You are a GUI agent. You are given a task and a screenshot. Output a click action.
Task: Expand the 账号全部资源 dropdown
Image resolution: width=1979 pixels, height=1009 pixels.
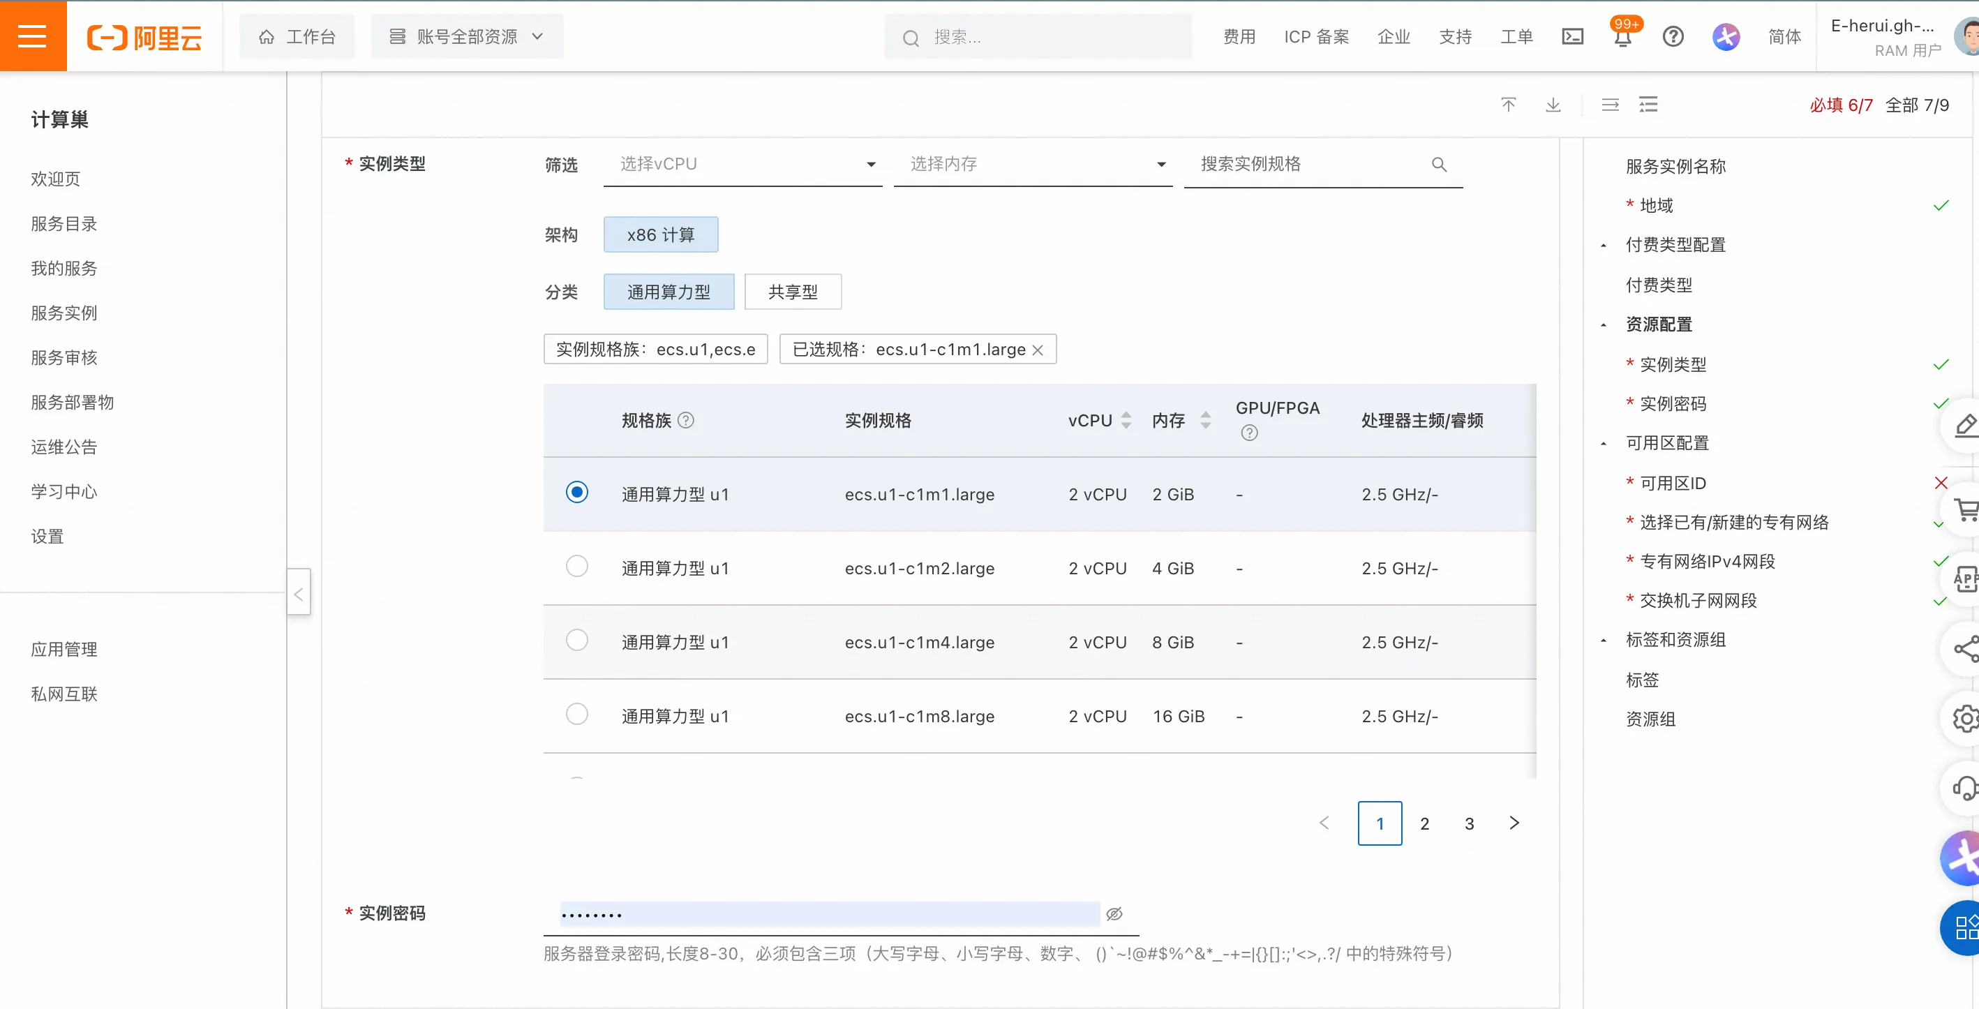tap(467, 36)
